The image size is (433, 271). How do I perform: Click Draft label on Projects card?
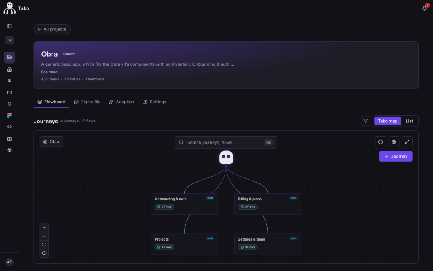click(210, 238)
